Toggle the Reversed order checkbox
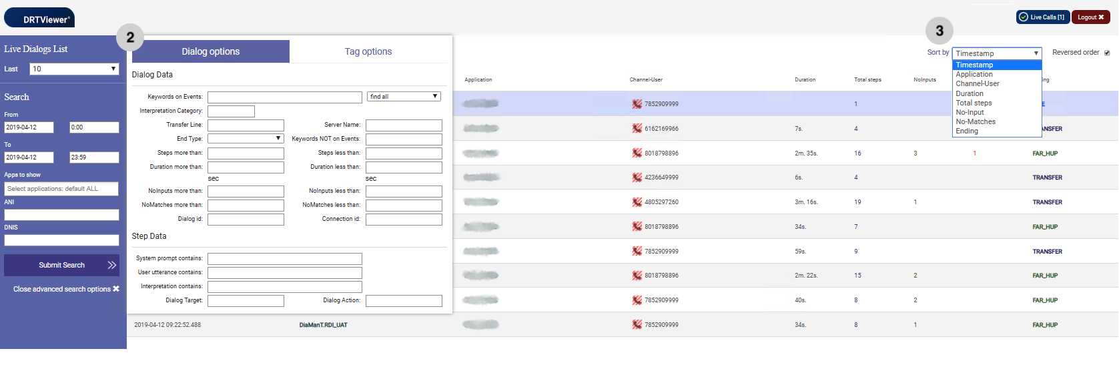 [x=1107, y=53]
